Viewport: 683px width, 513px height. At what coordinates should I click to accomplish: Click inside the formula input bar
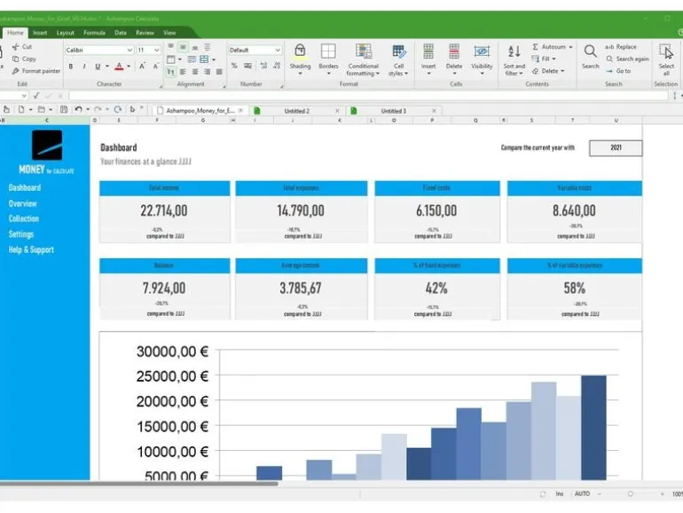point(368,96)
